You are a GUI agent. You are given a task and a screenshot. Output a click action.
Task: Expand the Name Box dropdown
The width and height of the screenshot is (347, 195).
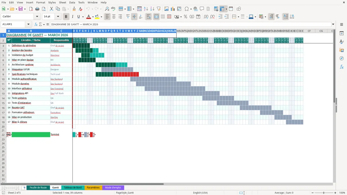click(x=28, y=24)
